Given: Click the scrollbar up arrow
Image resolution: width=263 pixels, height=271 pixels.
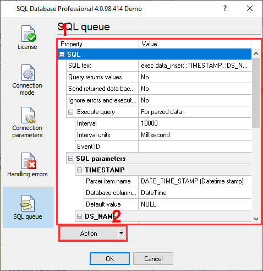Looking at the screenshot, I should click(x=256, y=53).
